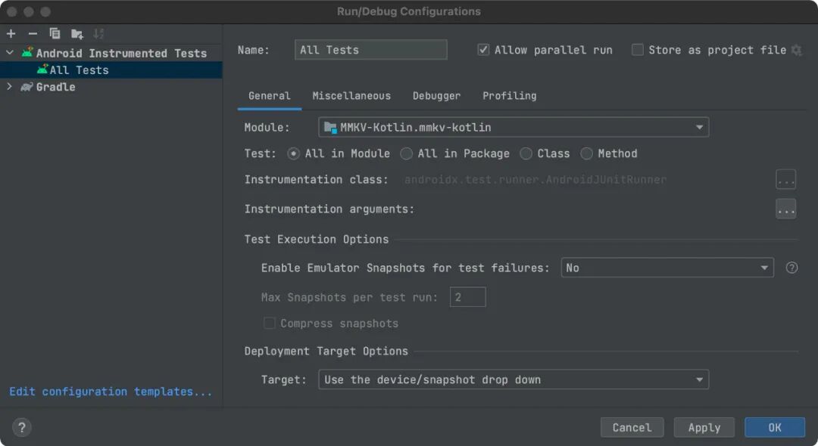Select All in Package test option
Viewport: 818px width, 446px height.
pyautogui.click(x=406, y=153)
